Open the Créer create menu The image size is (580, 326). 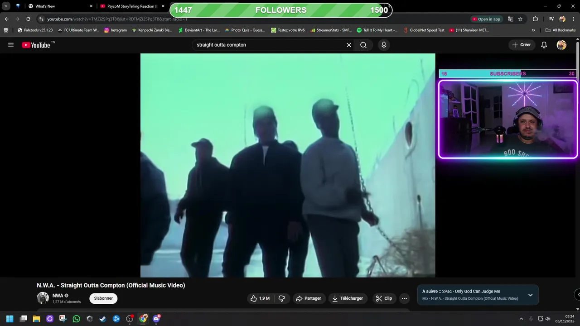tap(522, 45)
